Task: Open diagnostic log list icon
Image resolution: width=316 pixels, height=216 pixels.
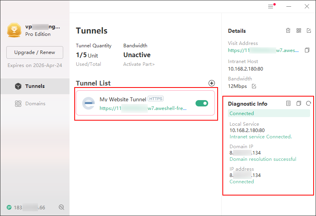Action: 288,103
